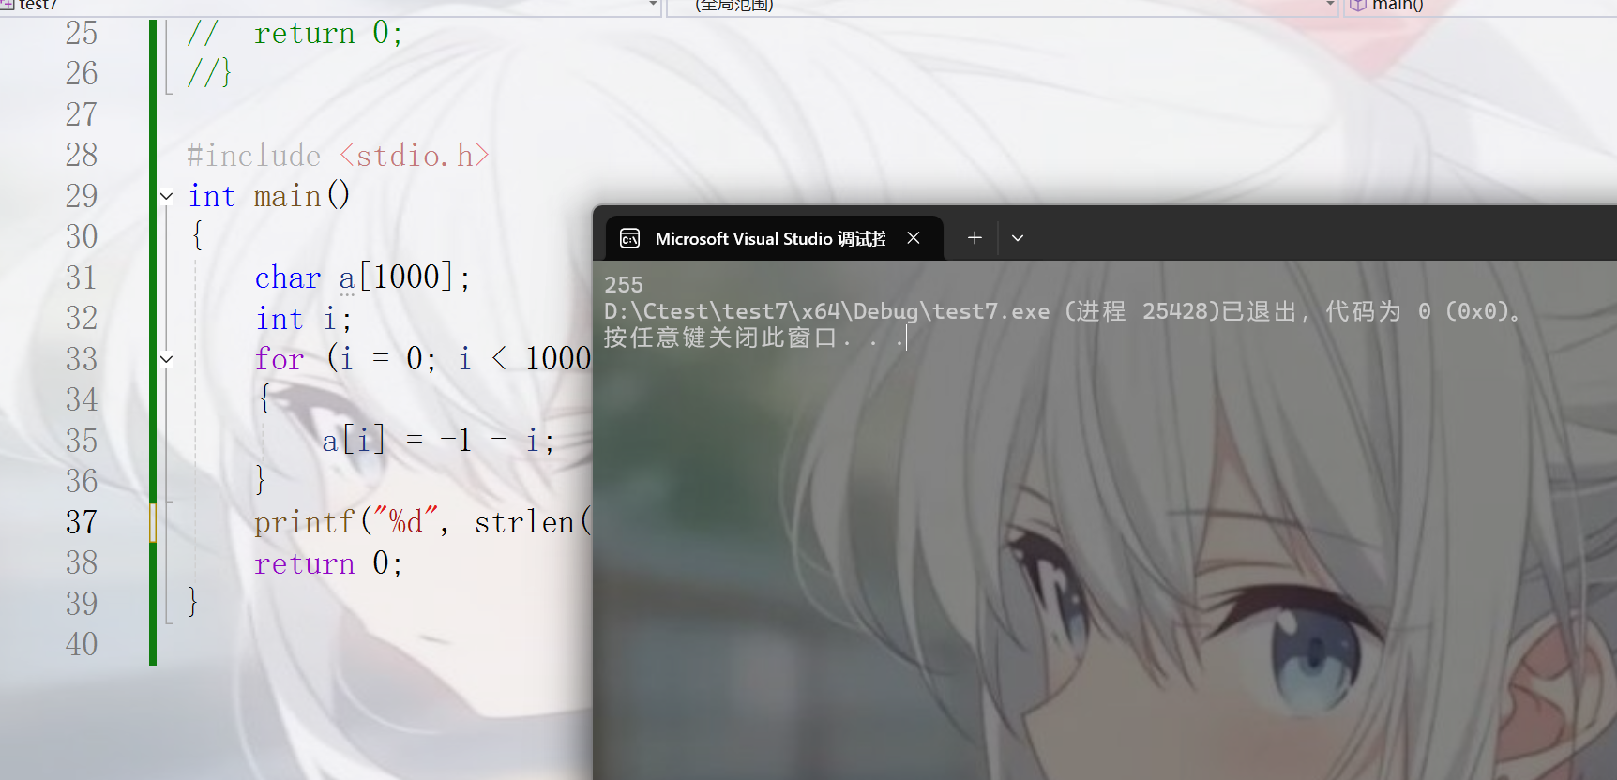
Task: Click line number 25 in the margin
Action: 82,33
